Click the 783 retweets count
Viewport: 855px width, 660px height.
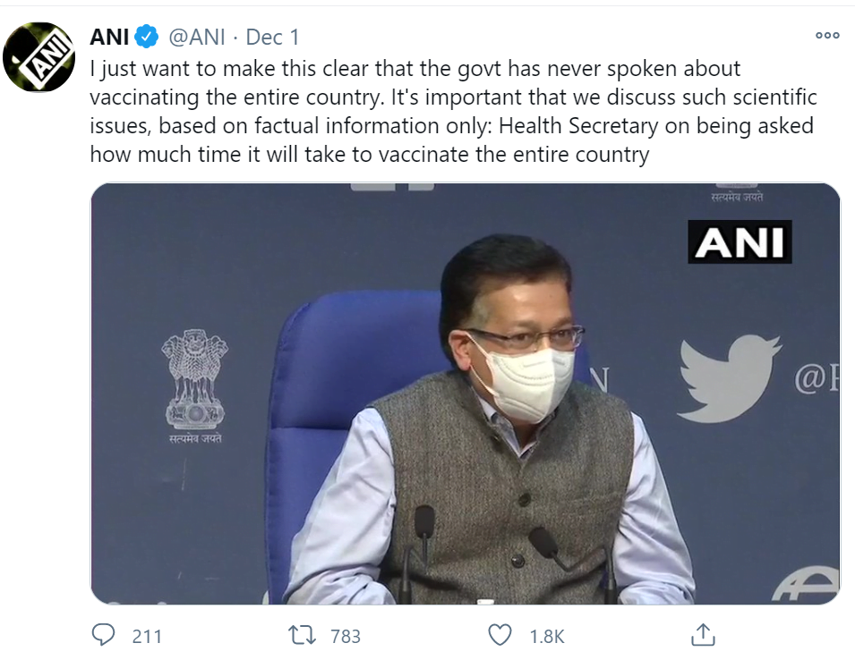pyautogui.click(x=346, y=636)
